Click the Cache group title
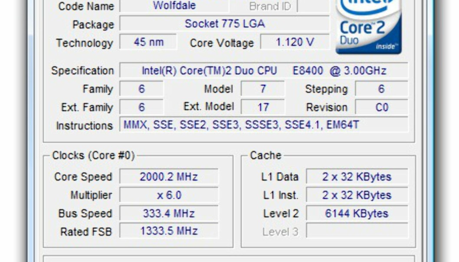Viewport: 459px width, 262px height. [266, 155]
